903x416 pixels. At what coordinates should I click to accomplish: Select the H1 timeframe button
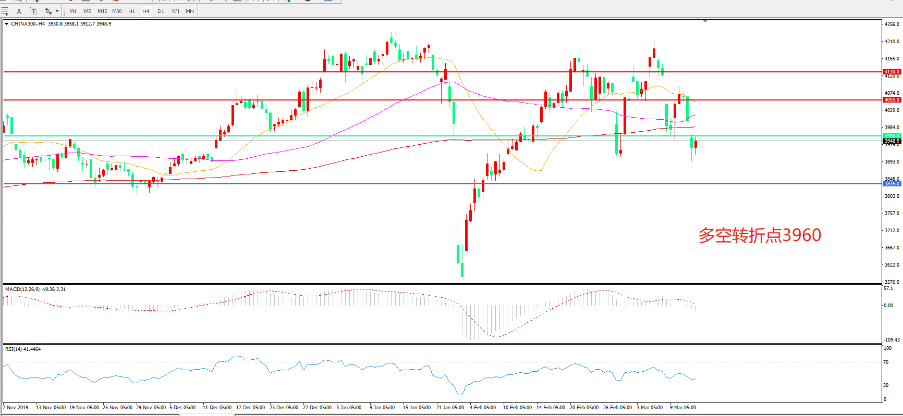131,11
